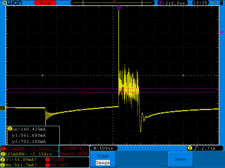
Task: Open the Type selection menu
Action: point(103,156)
